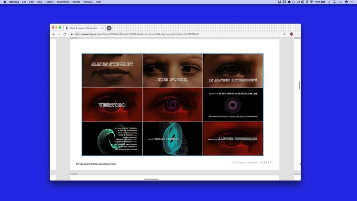Viewport: 357px width, 201px height.
Task: Open Chrome three-dot options menu
Action: [x=297, y=34]
